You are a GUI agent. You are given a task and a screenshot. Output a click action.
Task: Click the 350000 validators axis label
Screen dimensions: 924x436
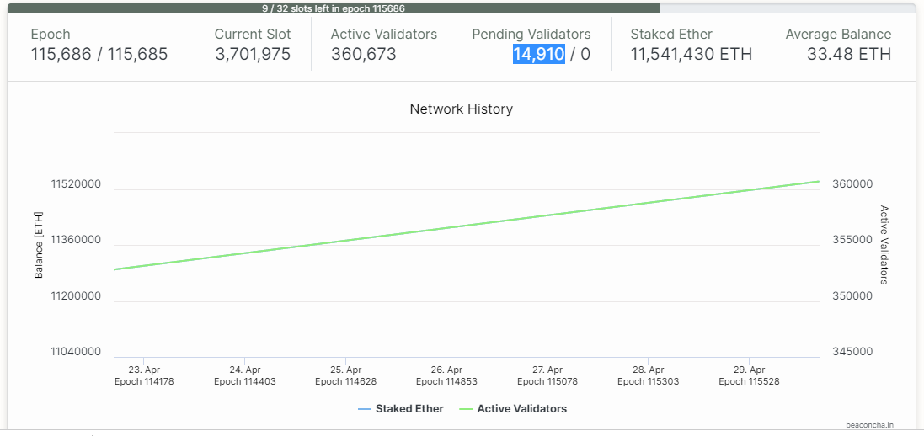click(852, 295)
